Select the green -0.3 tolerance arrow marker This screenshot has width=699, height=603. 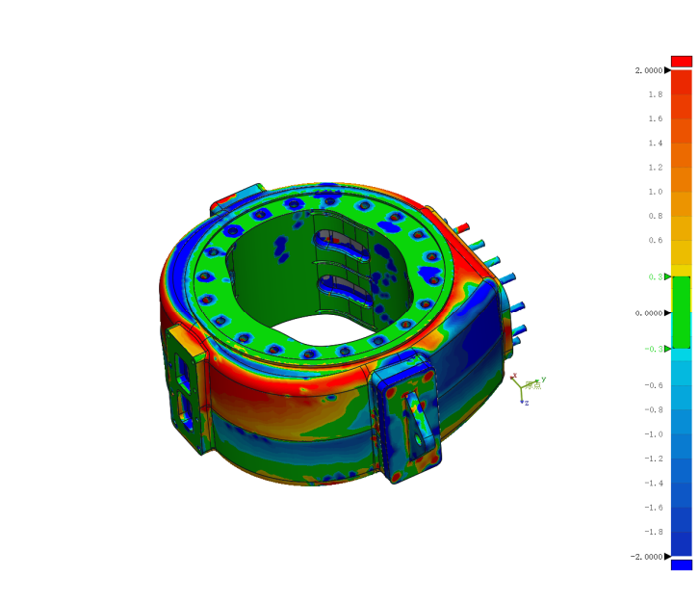click(x=667, y=349)
